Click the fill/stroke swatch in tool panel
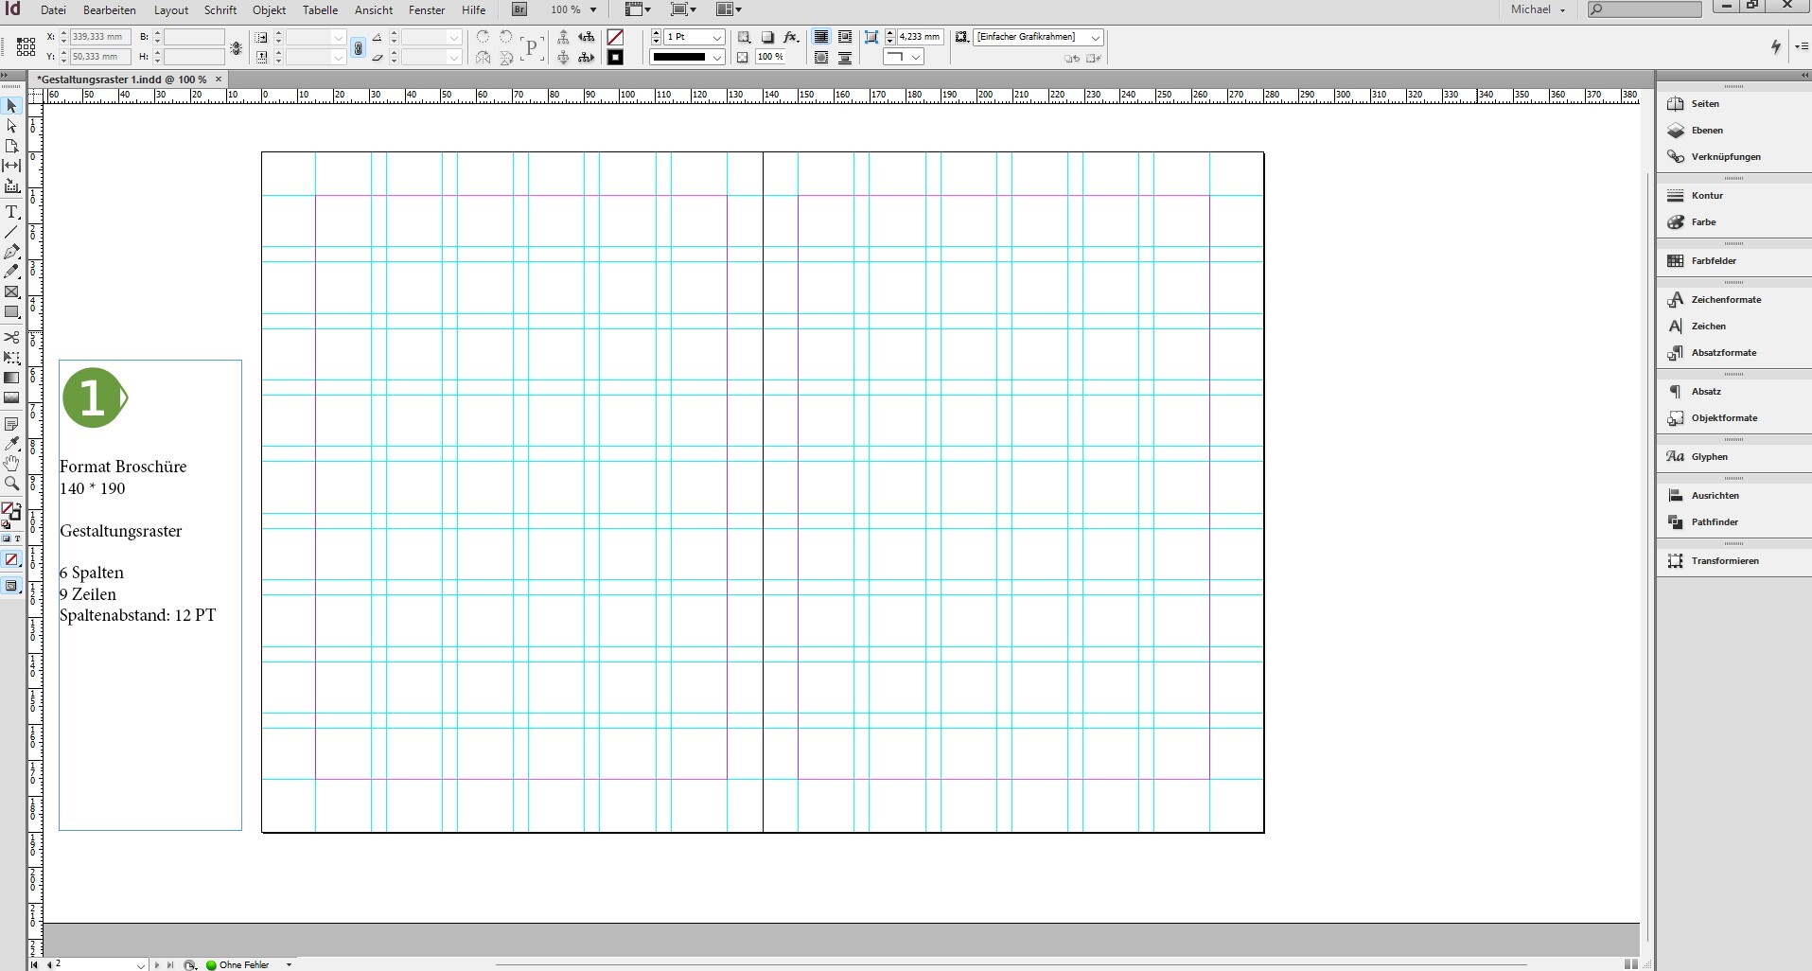The height and width of the screenshot is (971, 1812). click(x=9, y=513)
